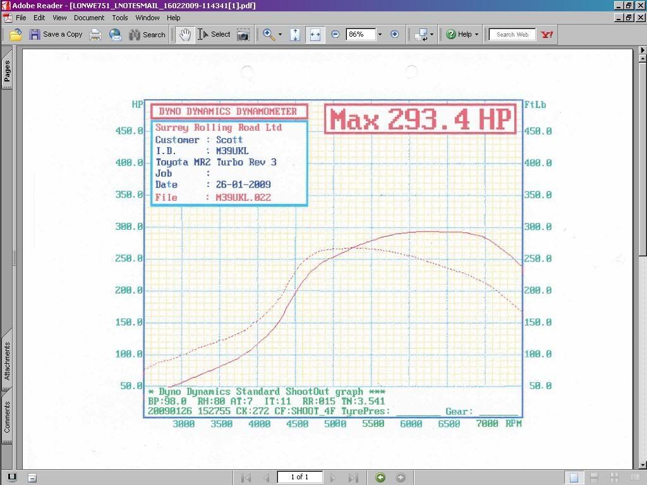Open the Comments side panel tab
This screenshot has width=647, height=485.
tap(7, 417)
